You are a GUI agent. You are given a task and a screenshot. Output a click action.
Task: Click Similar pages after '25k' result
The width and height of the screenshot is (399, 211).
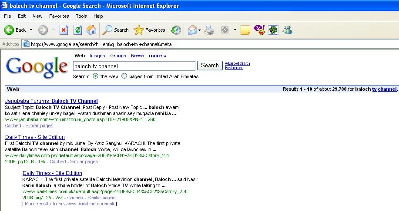[x=101, y=198]
